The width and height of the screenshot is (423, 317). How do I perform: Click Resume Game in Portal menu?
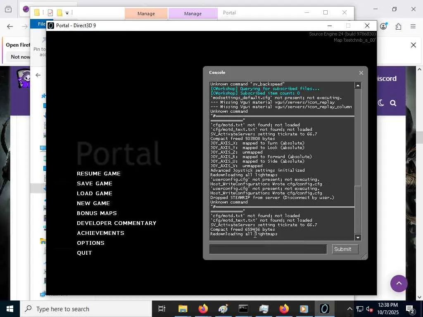coord(98,174)
